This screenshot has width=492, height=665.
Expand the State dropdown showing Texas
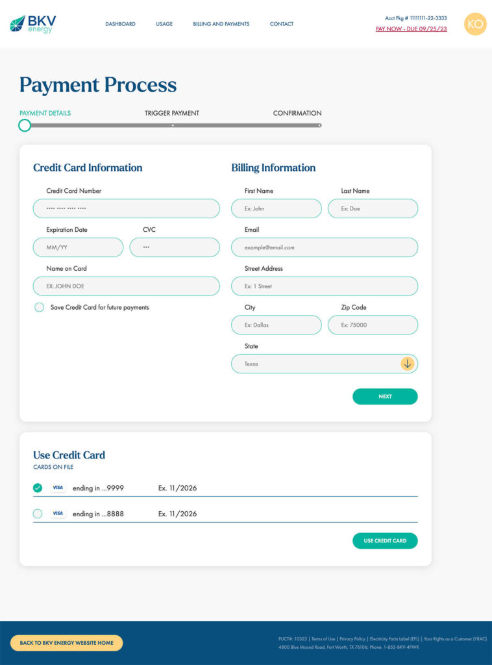(324, 364)
